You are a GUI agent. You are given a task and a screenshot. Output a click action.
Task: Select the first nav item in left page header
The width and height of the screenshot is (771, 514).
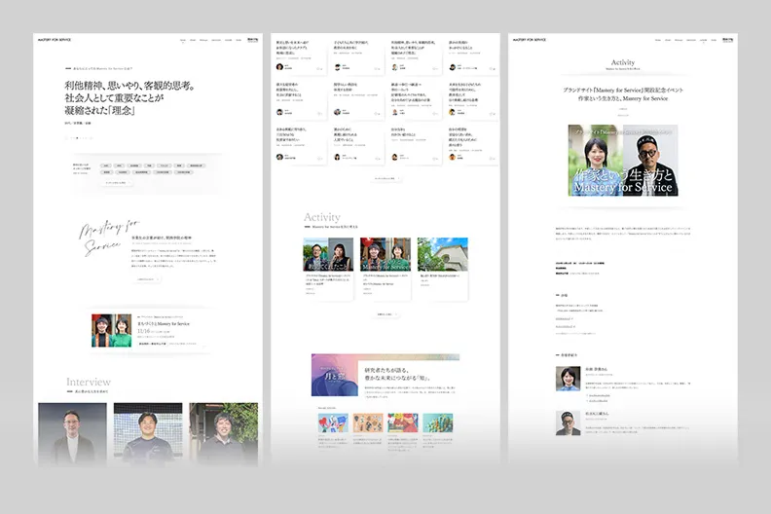click(182, 41)
